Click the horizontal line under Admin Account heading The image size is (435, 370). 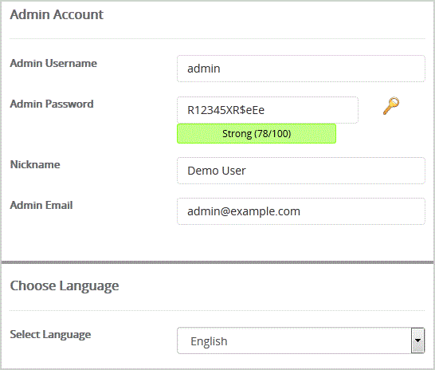point(217,38)
